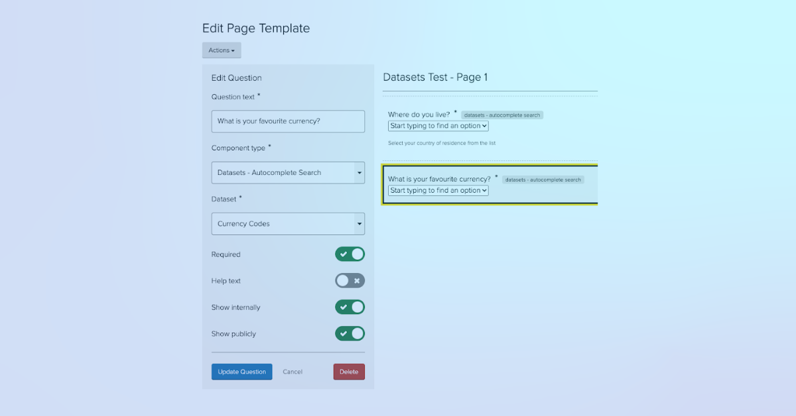
Task: Open the Actions dropdown menu
Action: [x=222, y=50]
